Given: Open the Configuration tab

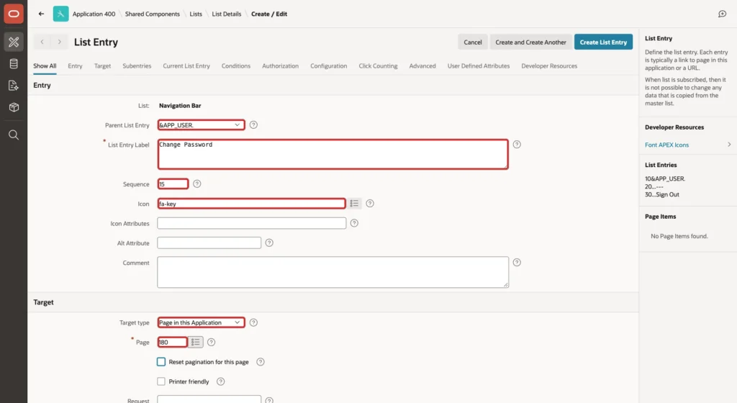Looking at the screenshot, I should pos(328,65).
